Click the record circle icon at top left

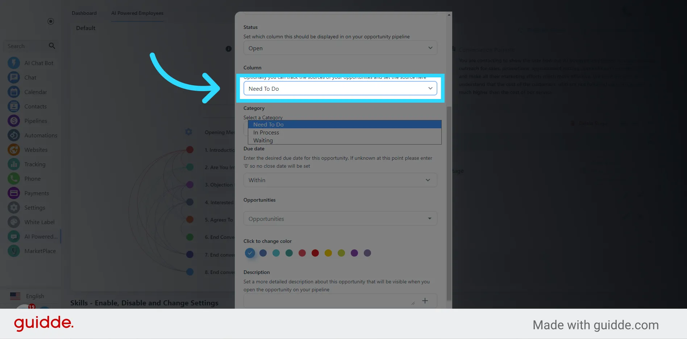(51, 21)
